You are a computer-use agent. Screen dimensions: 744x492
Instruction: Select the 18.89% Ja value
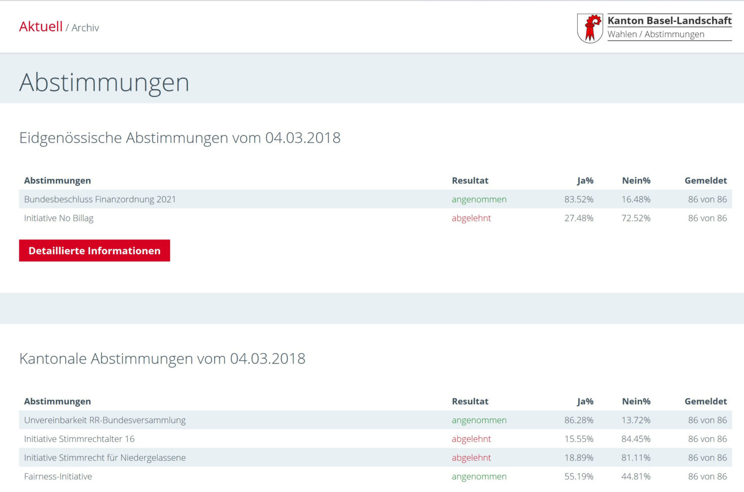pyautogui.click(x=579, y=458)
